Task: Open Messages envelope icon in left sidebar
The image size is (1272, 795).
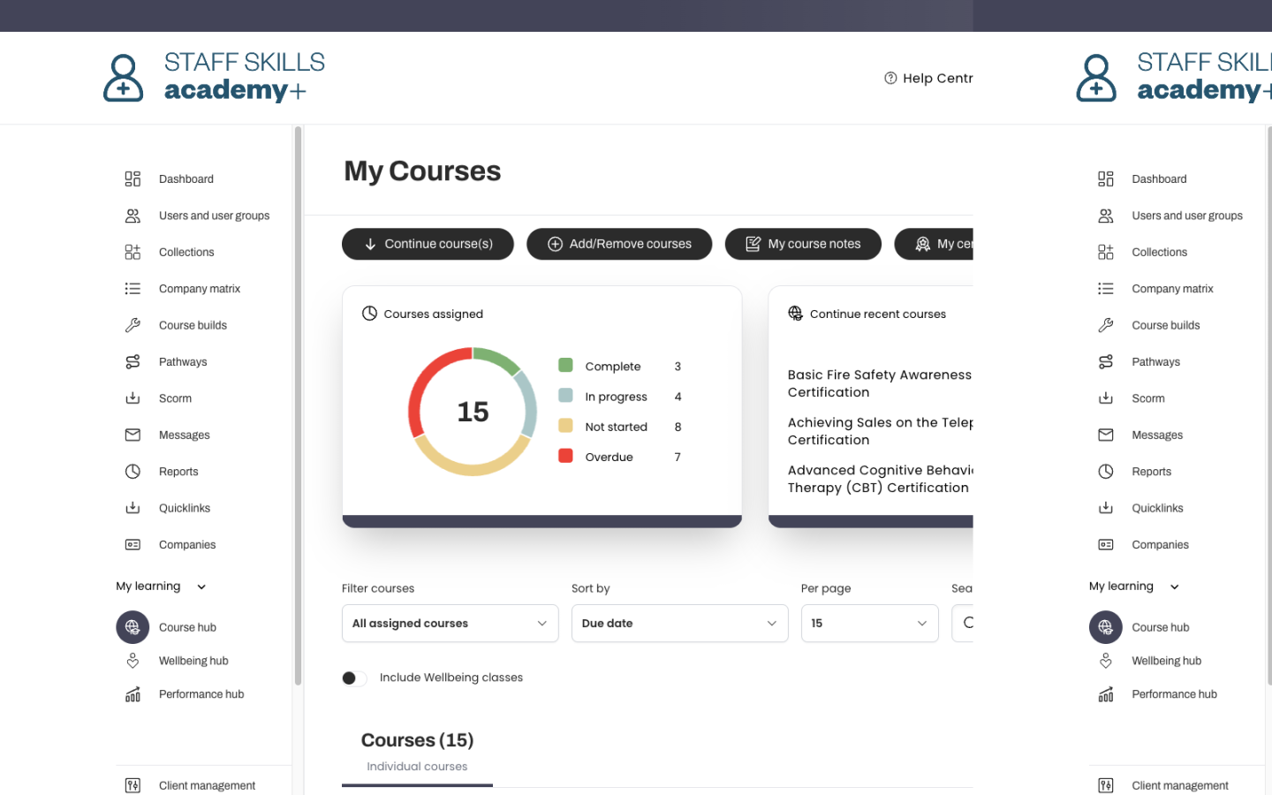Action: 132,435
